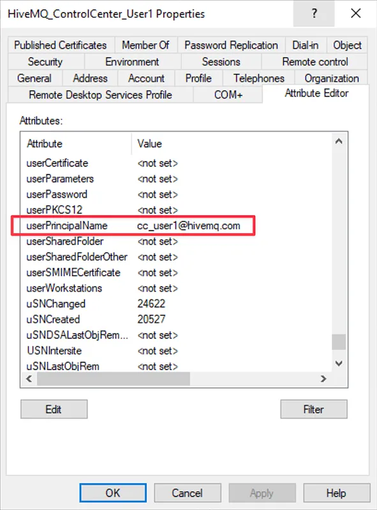Switch to the General tab
This screenshot has height=510, width=377.
34,78
